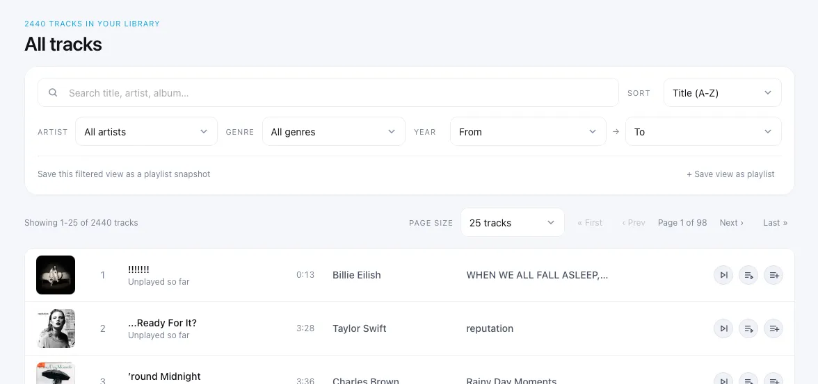Click the Rainy Day Moments album cover thumbnail
818x384 pixels.
(56, 374)
